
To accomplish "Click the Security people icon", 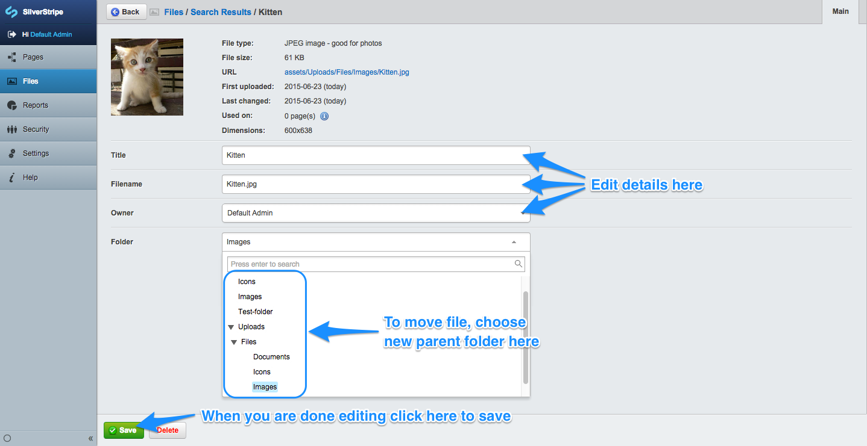I will click(x=11, y=129).
